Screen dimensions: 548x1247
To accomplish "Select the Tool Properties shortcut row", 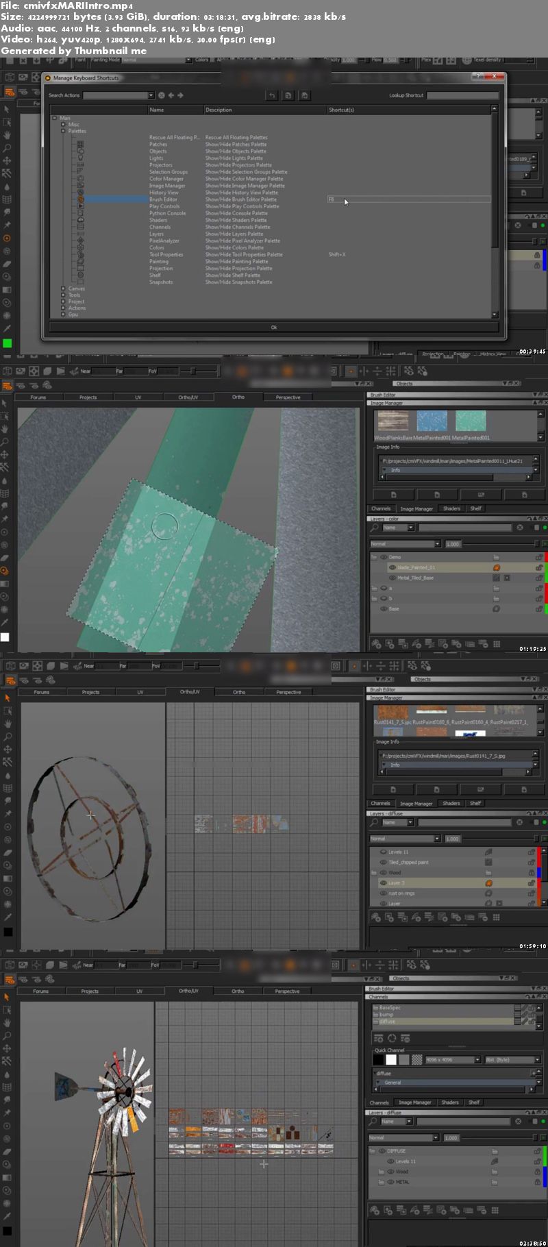I will coord(166,255).
